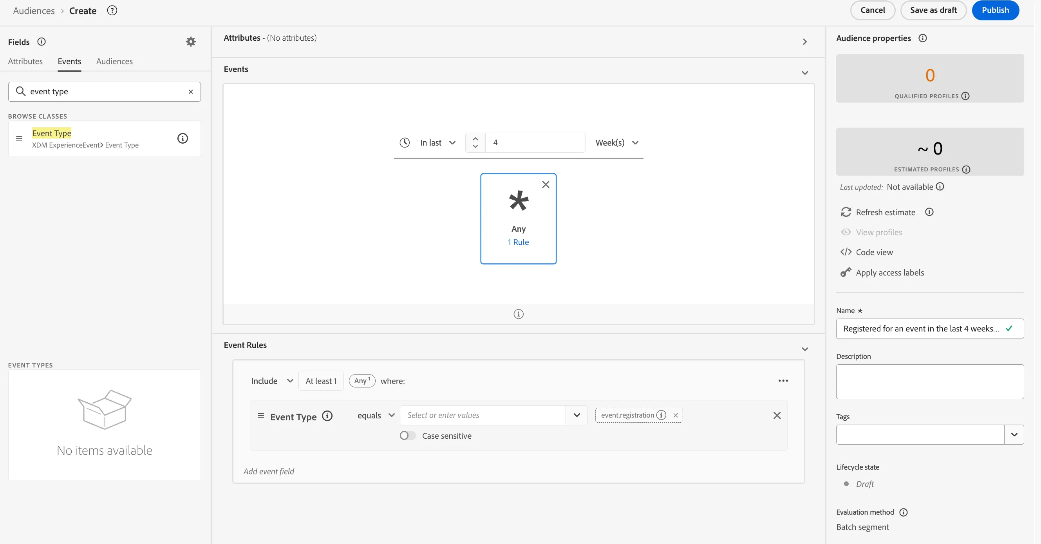View info for Event Type class field
The width and height of the screenshot is (1041, 544).
(x=183, y=139)
